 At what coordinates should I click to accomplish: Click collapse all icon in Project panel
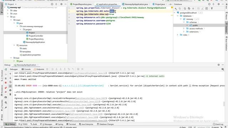56,4
